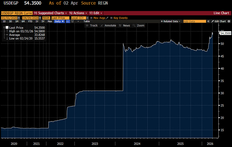The height and width of the screenshot is (147, 232).
Task: Select the 1M time range
Action: 17,21
